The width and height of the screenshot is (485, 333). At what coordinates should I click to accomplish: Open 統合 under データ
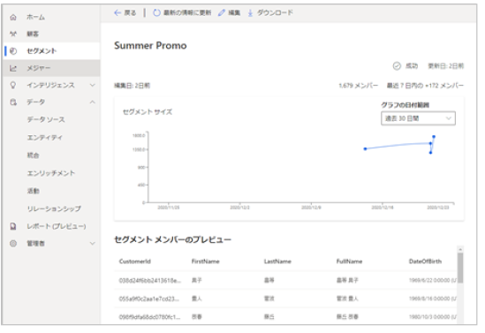pyautogui.click(x=33, y=155)
